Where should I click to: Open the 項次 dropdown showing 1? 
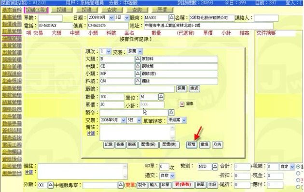(105, 51)
